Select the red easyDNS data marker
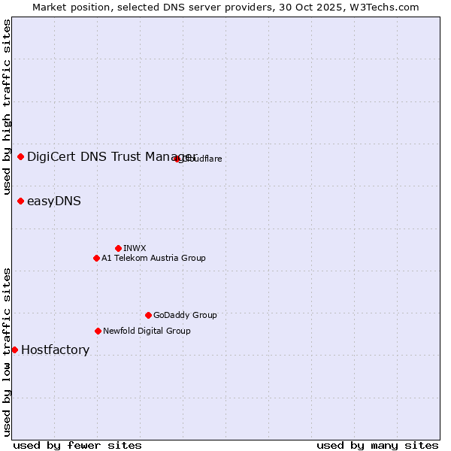Viewport: 451px width, 451px height. tap(20, 201)
